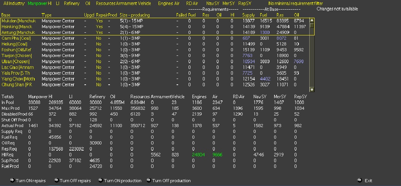This screenshot has height=186, width=401.
Task: Open the Taejon [Chosen] base
Action: tap(17, 55)
